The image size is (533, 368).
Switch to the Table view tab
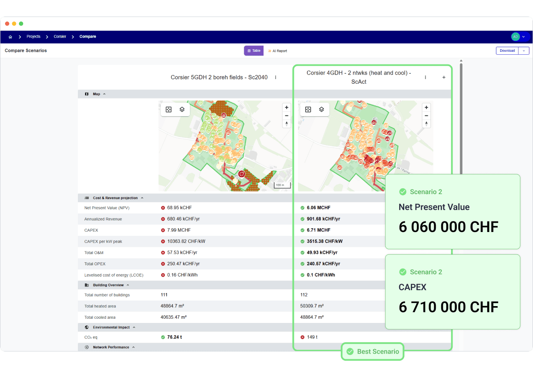(254, 51)
